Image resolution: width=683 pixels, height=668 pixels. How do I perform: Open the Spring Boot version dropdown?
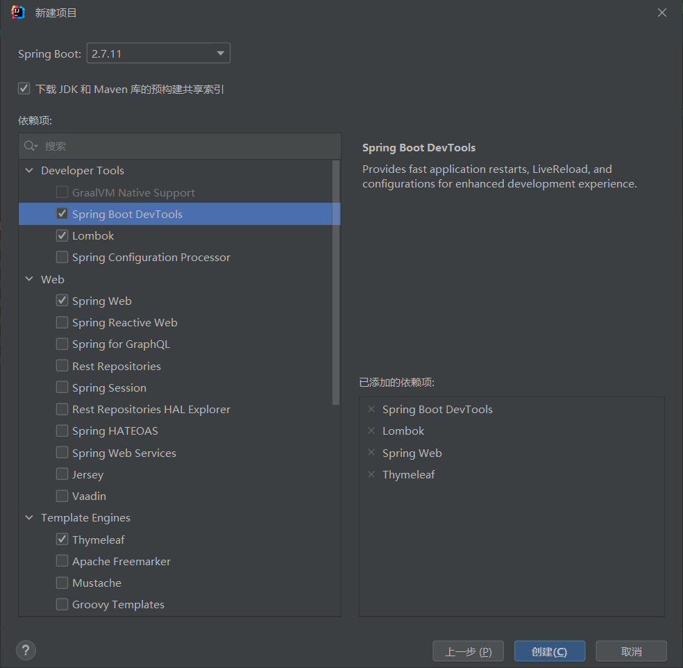pos(158,53)
